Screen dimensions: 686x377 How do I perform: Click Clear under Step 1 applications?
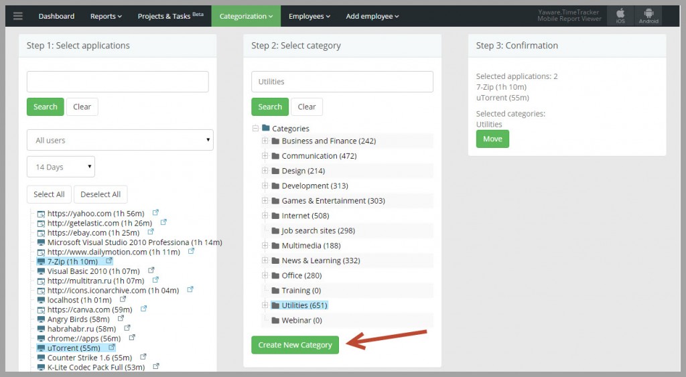[x=82, y=106]
